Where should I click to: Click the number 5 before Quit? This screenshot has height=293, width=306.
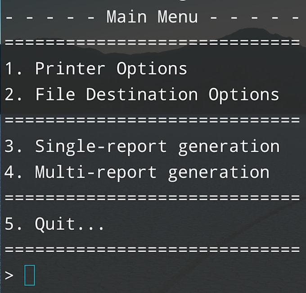(9, 224)
